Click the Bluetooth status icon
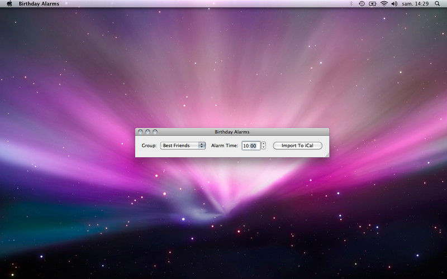 [351, 4]
